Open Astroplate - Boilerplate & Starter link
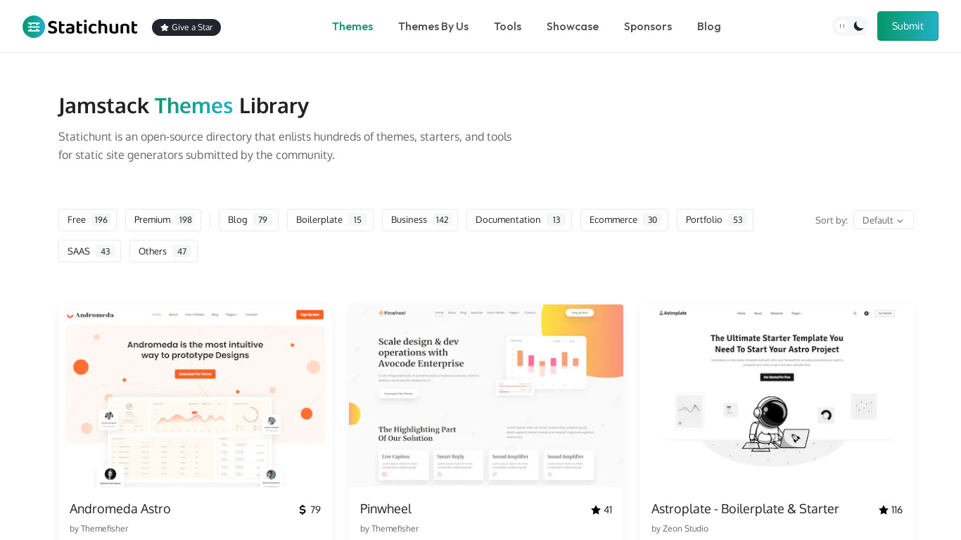Screen dimensions: 961x540 coord(745,509)
